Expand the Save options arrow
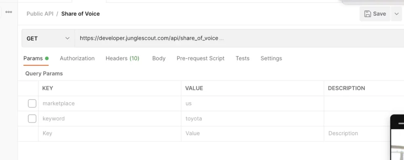Viewport: 404px width, 160px height. [397, 14]
